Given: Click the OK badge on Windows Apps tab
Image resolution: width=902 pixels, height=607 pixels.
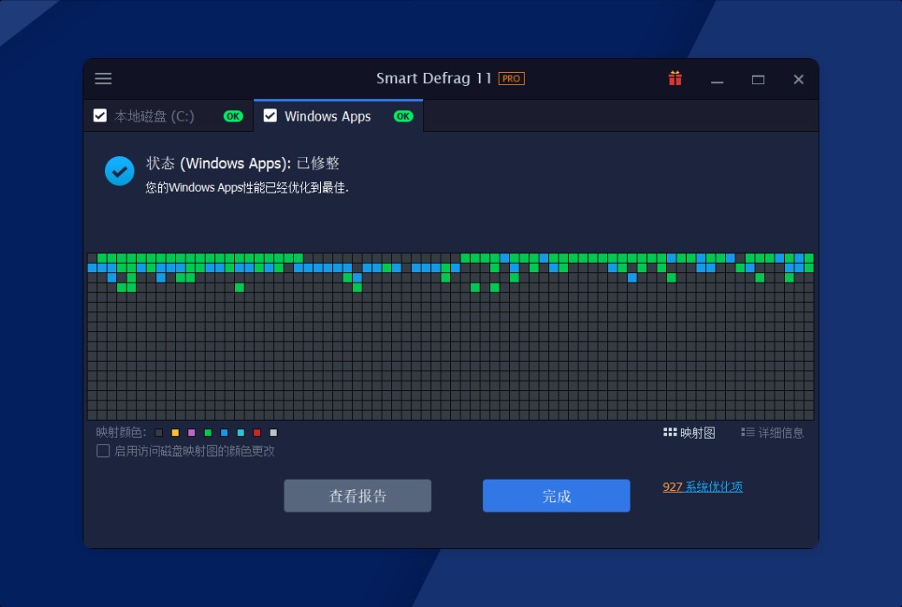Looking at the screenshot, I should pyautogui.click(x=403, y=116).
